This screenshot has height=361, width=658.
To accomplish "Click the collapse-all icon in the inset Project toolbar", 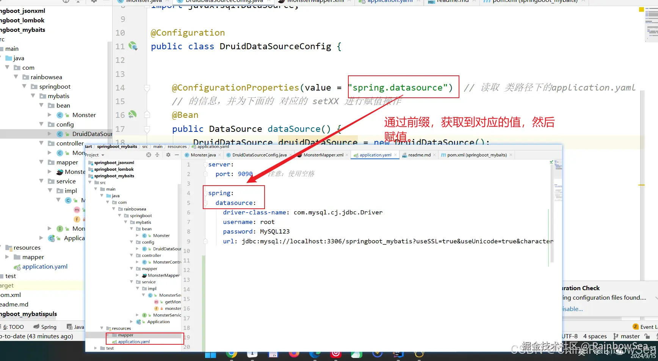I will [157, 155].
